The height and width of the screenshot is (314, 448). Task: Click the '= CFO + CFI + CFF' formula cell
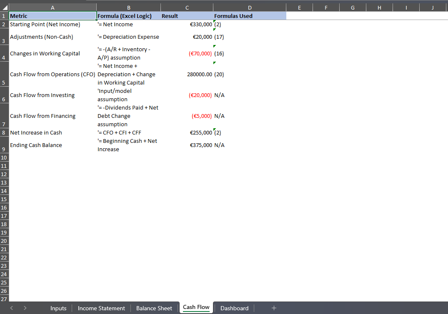click(x=128, y=132)
